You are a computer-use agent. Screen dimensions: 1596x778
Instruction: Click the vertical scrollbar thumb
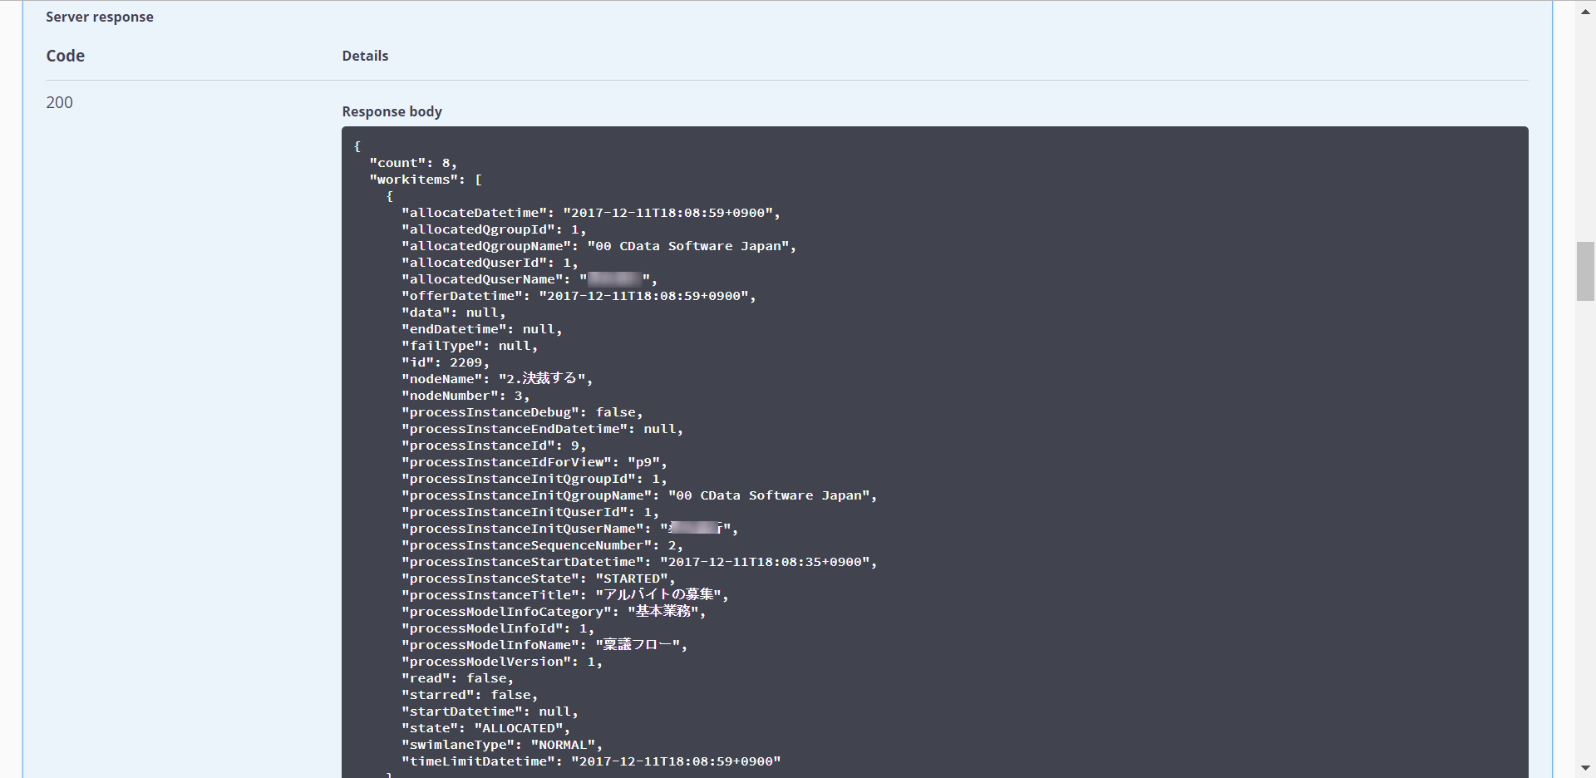tap(1585, 271)
